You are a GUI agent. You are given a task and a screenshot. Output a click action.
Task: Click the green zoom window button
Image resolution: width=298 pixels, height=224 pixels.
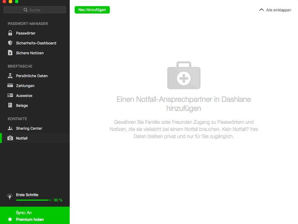(x=17, y=2)
